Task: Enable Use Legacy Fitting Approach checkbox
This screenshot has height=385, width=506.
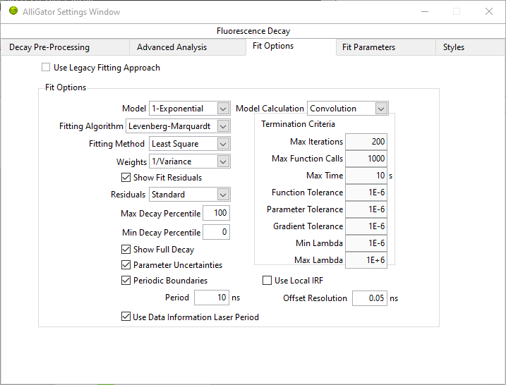Action: pos(46,67)
